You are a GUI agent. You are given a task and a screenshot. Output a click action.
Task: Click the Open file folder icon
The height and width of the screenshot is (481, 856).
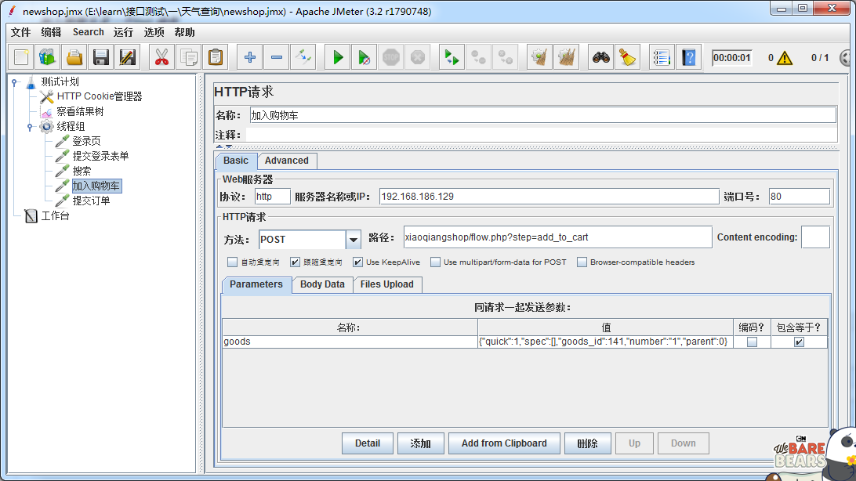[x=74, y=57]
